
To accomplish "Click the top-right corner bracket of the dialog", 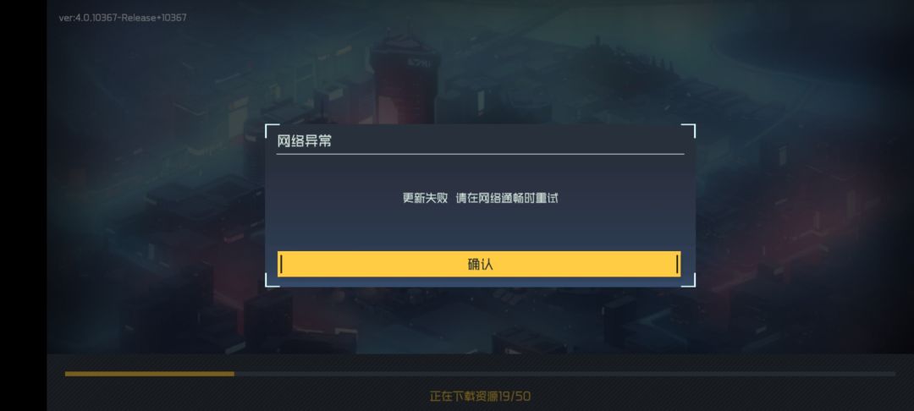I will [x=689, y=130].
